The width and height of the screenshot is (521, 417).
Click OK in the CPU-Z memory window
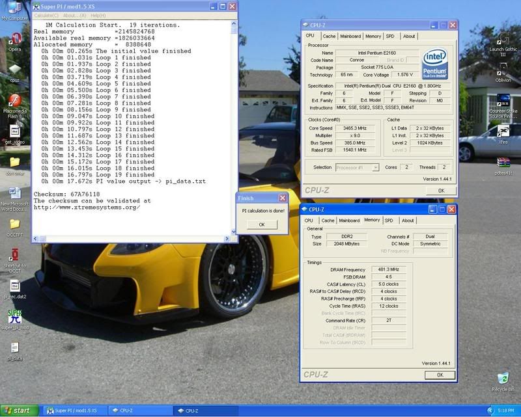440,375
